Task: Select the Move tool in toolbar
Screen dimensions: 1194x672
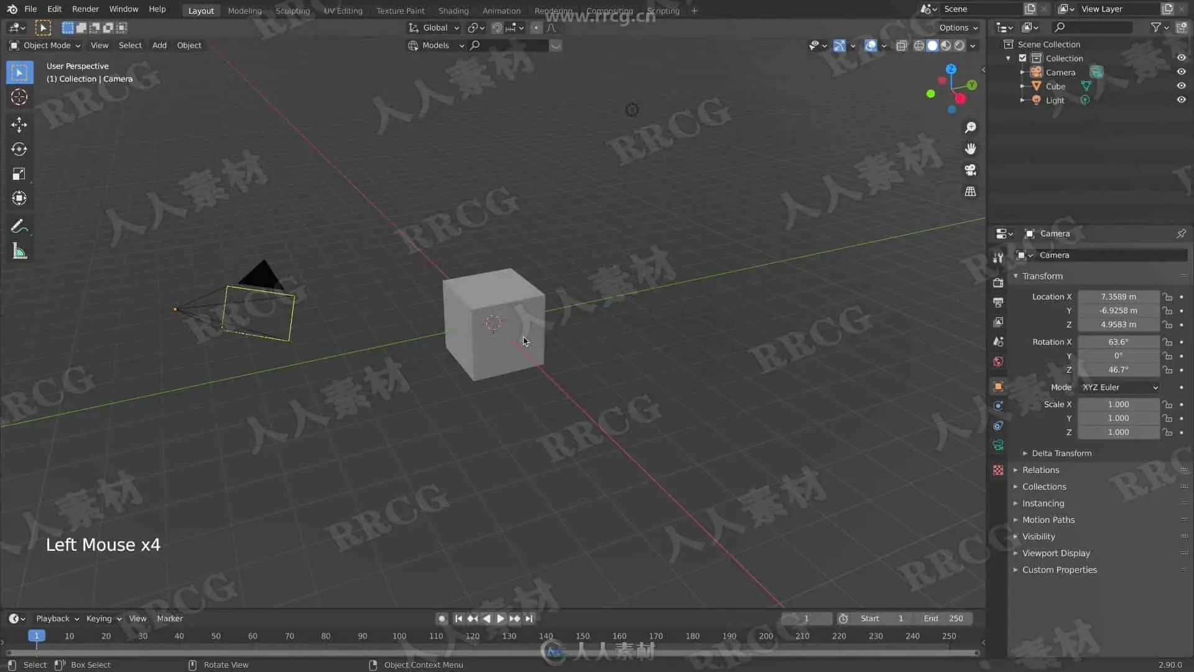Action: point(19,124)
